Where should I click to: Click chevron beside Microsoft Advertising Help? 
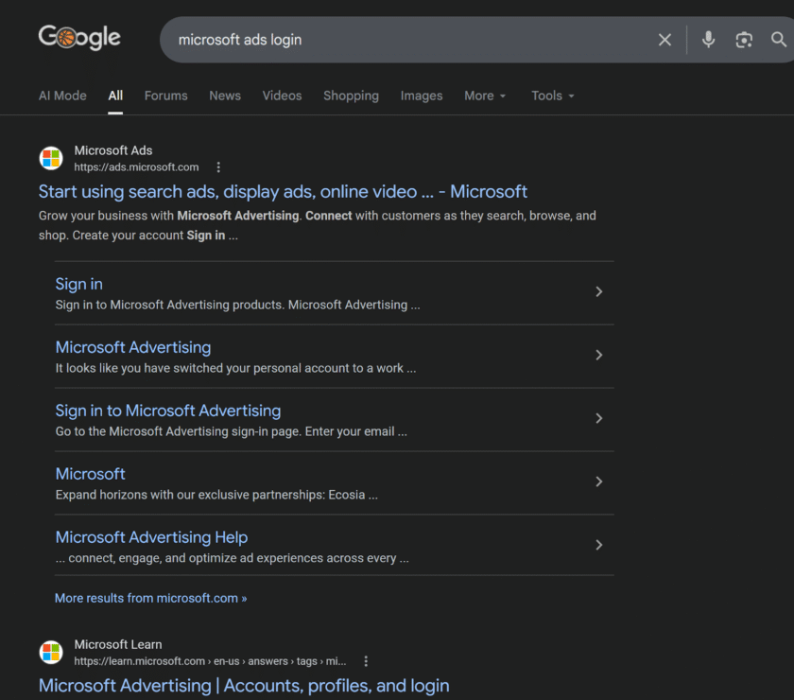pos(598,545)
